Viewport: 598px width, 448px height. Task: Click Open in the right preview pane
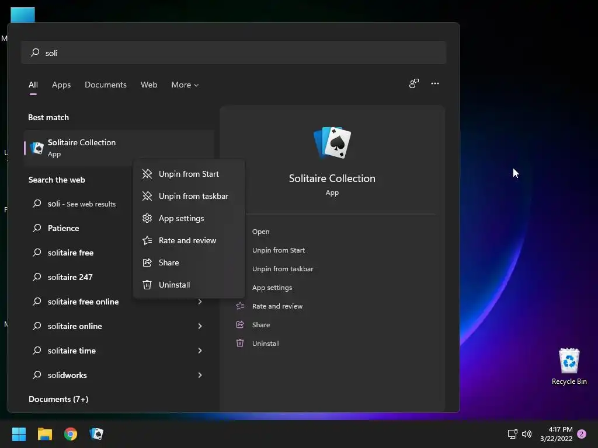point(261,232)
